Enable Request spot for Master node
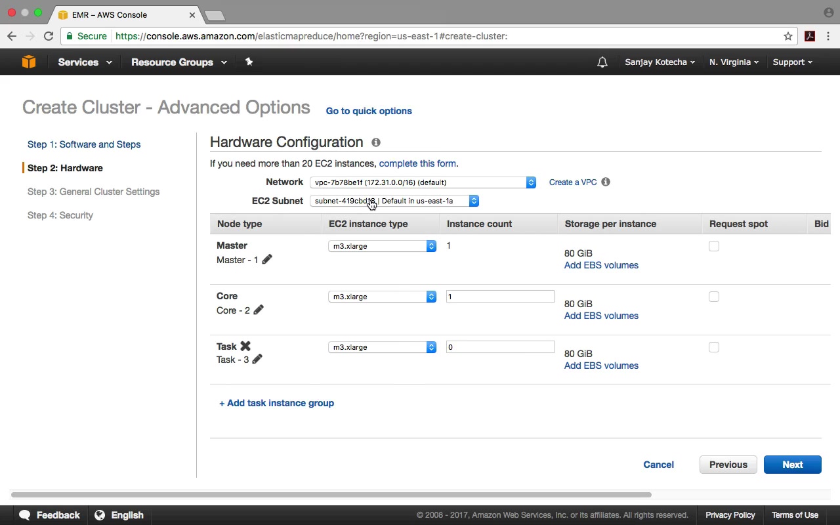The image size is (840, 525). pos(714,246)
